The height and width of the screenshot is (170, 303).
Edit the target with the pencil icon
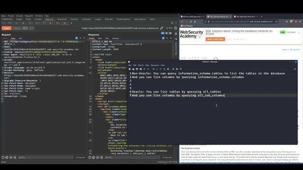tap(161, 28)
